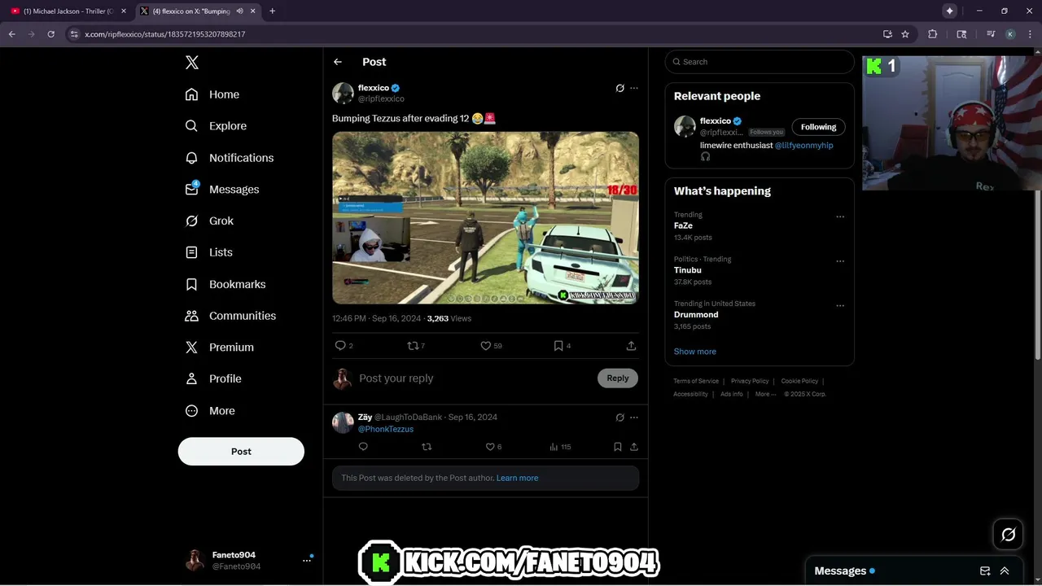Like the post with 59 likes
Image resolution: width=1042 pixels, height=586 pixels.
(486, 346)
